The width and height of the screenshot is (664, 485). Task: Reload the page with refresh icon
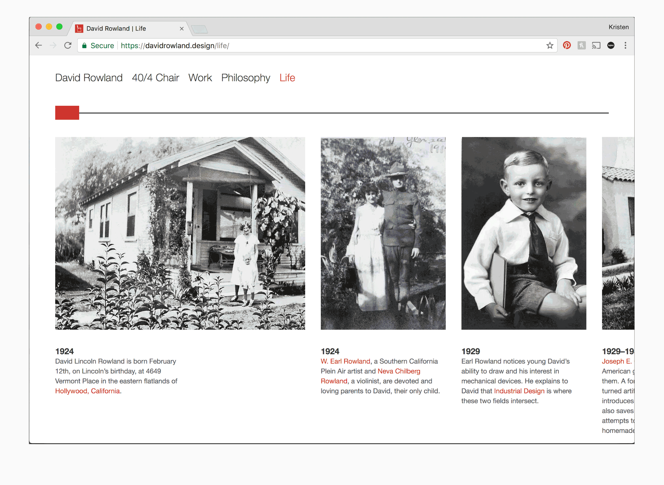coord(68,45)
